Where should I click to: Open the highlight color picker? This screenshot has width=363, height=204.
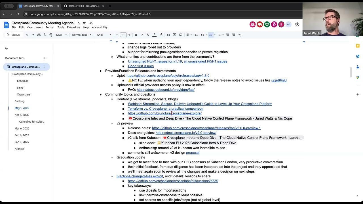point(161,35)
